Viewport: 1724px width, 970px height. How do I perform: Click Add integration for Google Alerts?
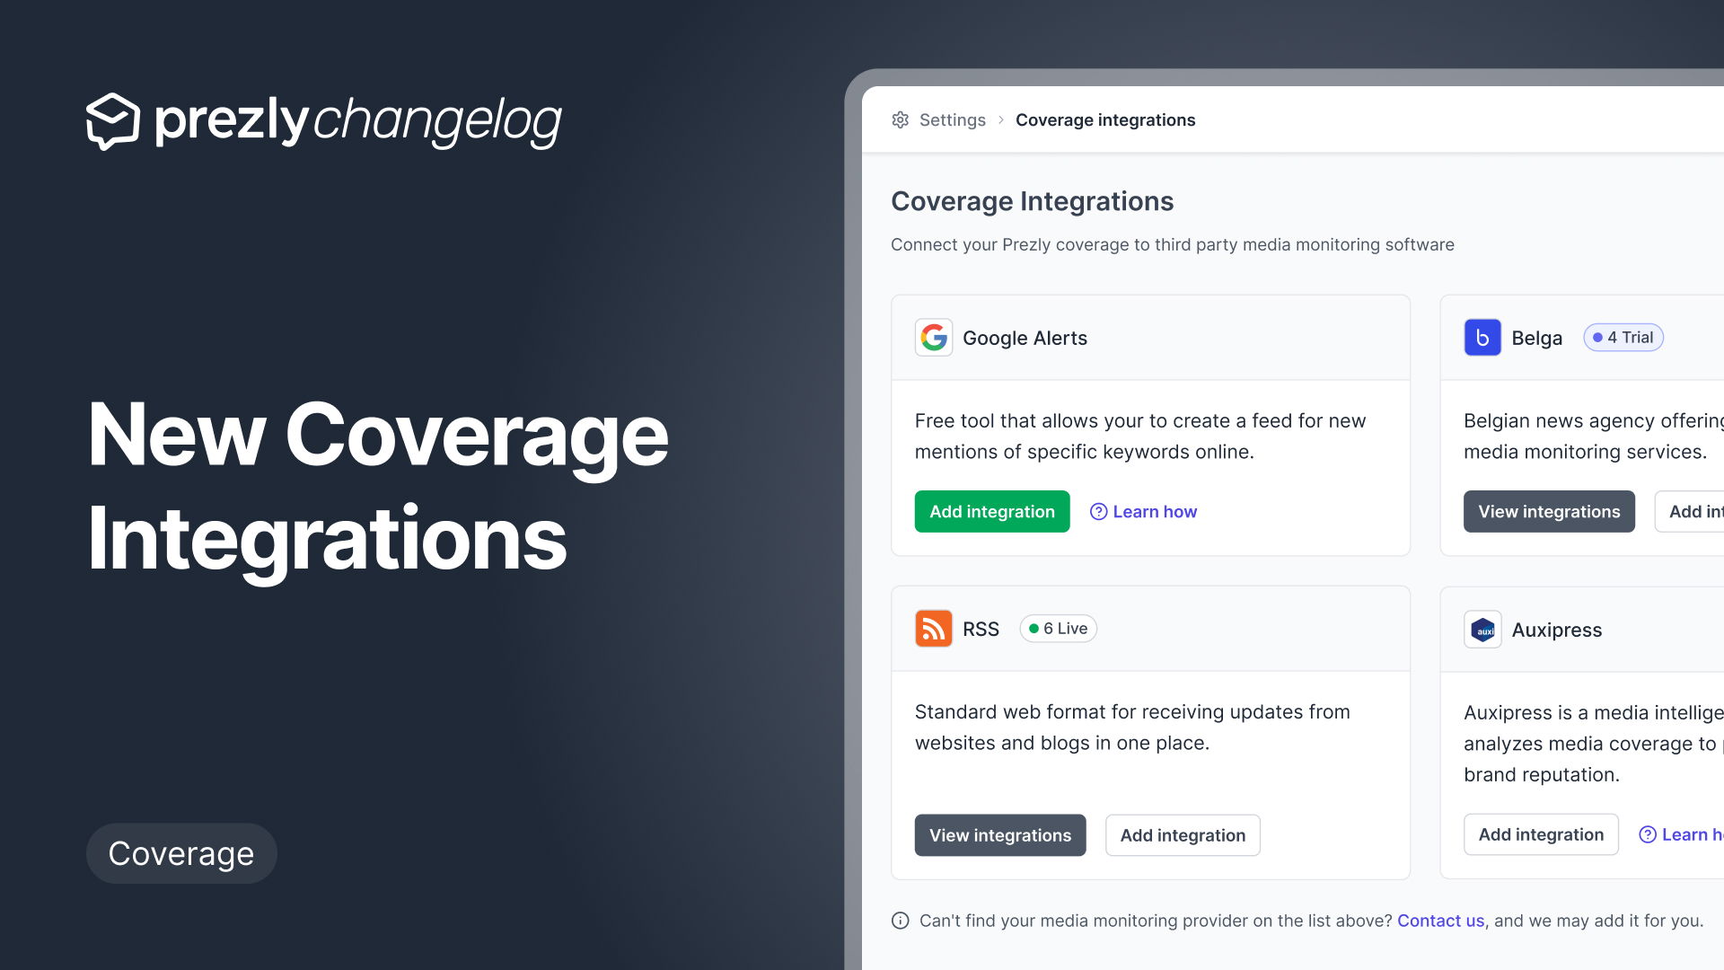(992, 512)
